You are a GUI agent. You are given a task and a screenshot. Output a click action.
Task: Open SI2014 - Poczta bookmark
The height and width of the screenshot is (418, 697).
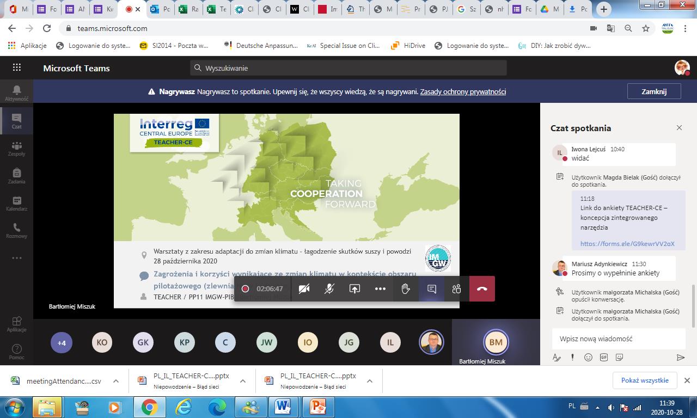[x=174, y=46]
